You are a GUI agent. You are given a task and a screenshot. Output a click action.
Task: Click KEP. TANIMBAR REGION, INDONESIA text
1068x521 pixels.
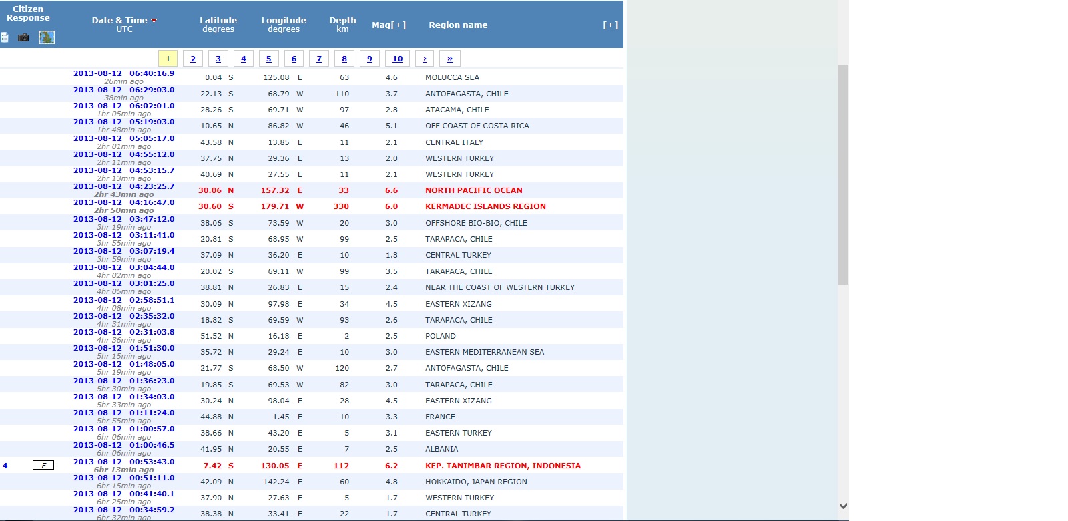pos(503,466)
